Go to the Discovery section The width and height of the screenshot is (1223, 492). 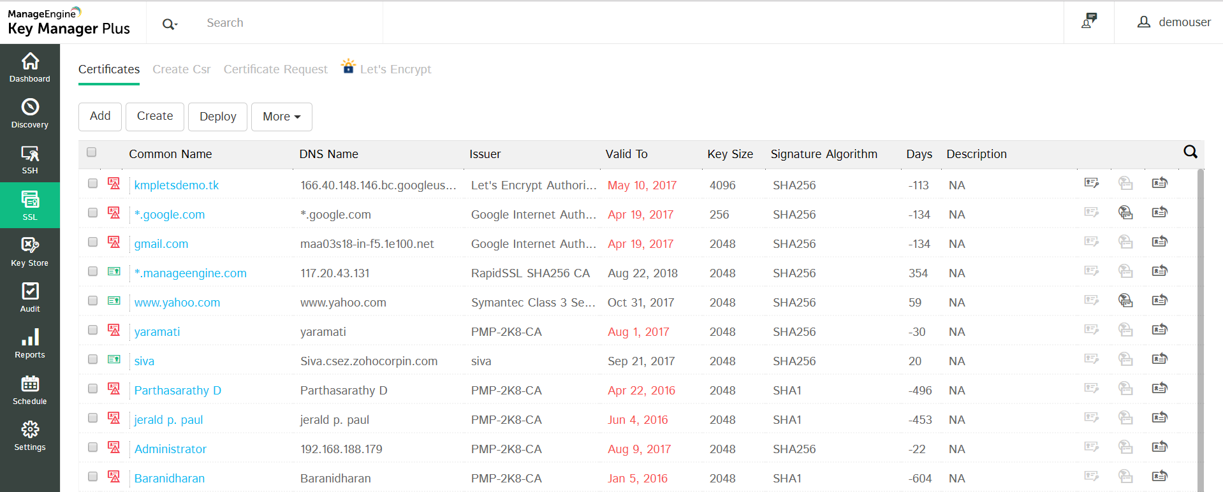point(30,113)
